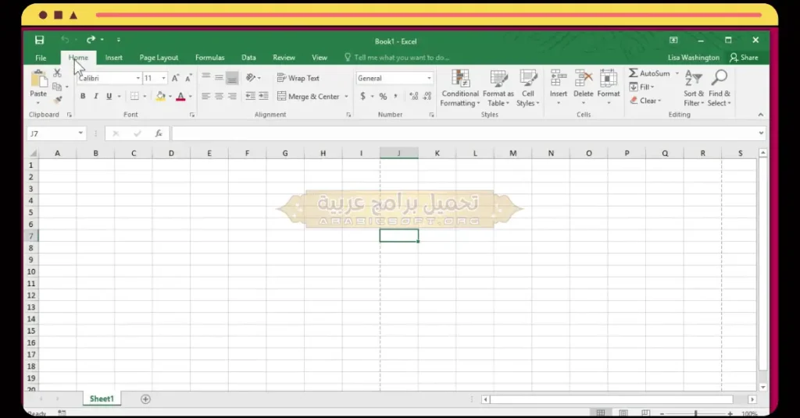Click in the Tell me search box
Viewport: 800px width, 418px height.
pos(397,58)
